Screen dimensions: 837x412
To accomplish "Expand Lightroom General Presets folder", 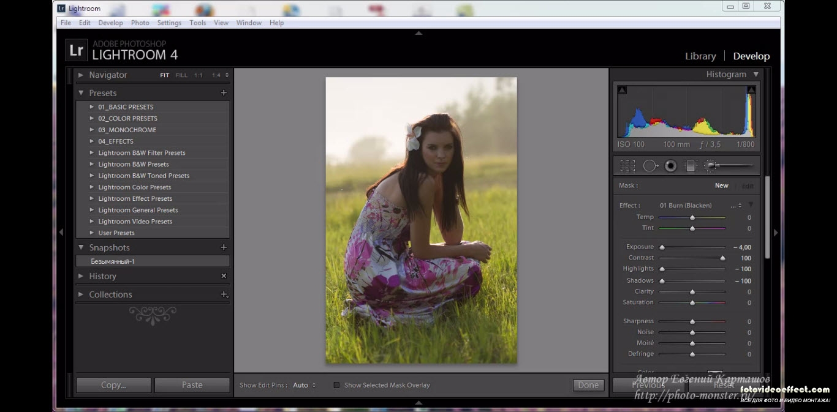I will coord(92,210).
